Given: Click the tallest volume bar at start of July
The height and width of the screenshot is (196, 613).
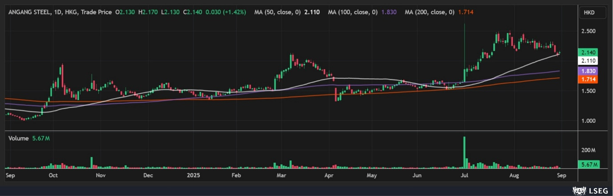Looking at the screenshot, I should tap(464, 152).
